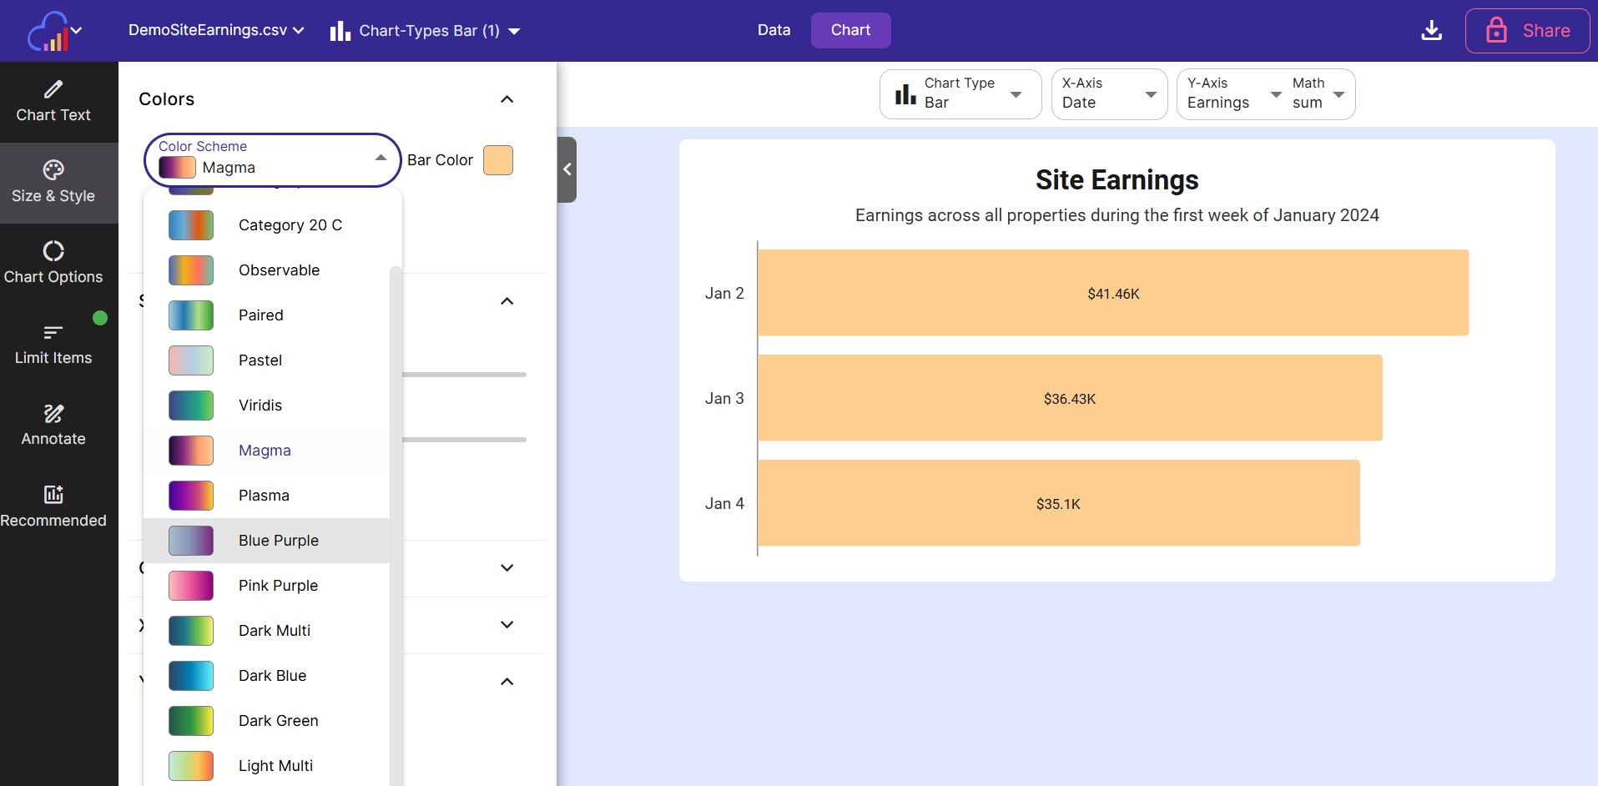This screenshot has height=786, width=1598.
Task: Switch to the Data tab
Action: coord(774,30)
